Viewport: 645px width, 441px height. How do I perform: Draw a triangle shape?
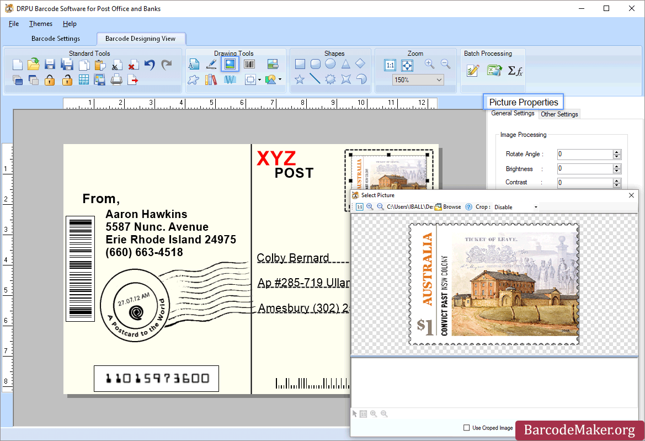[345, 64]
